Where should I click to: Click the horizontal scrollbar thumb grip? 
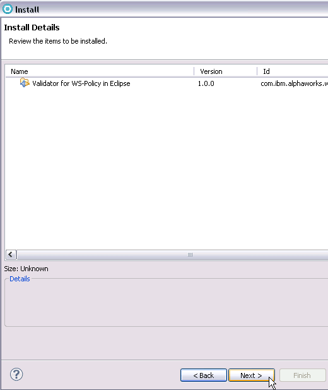click(190, 255)
